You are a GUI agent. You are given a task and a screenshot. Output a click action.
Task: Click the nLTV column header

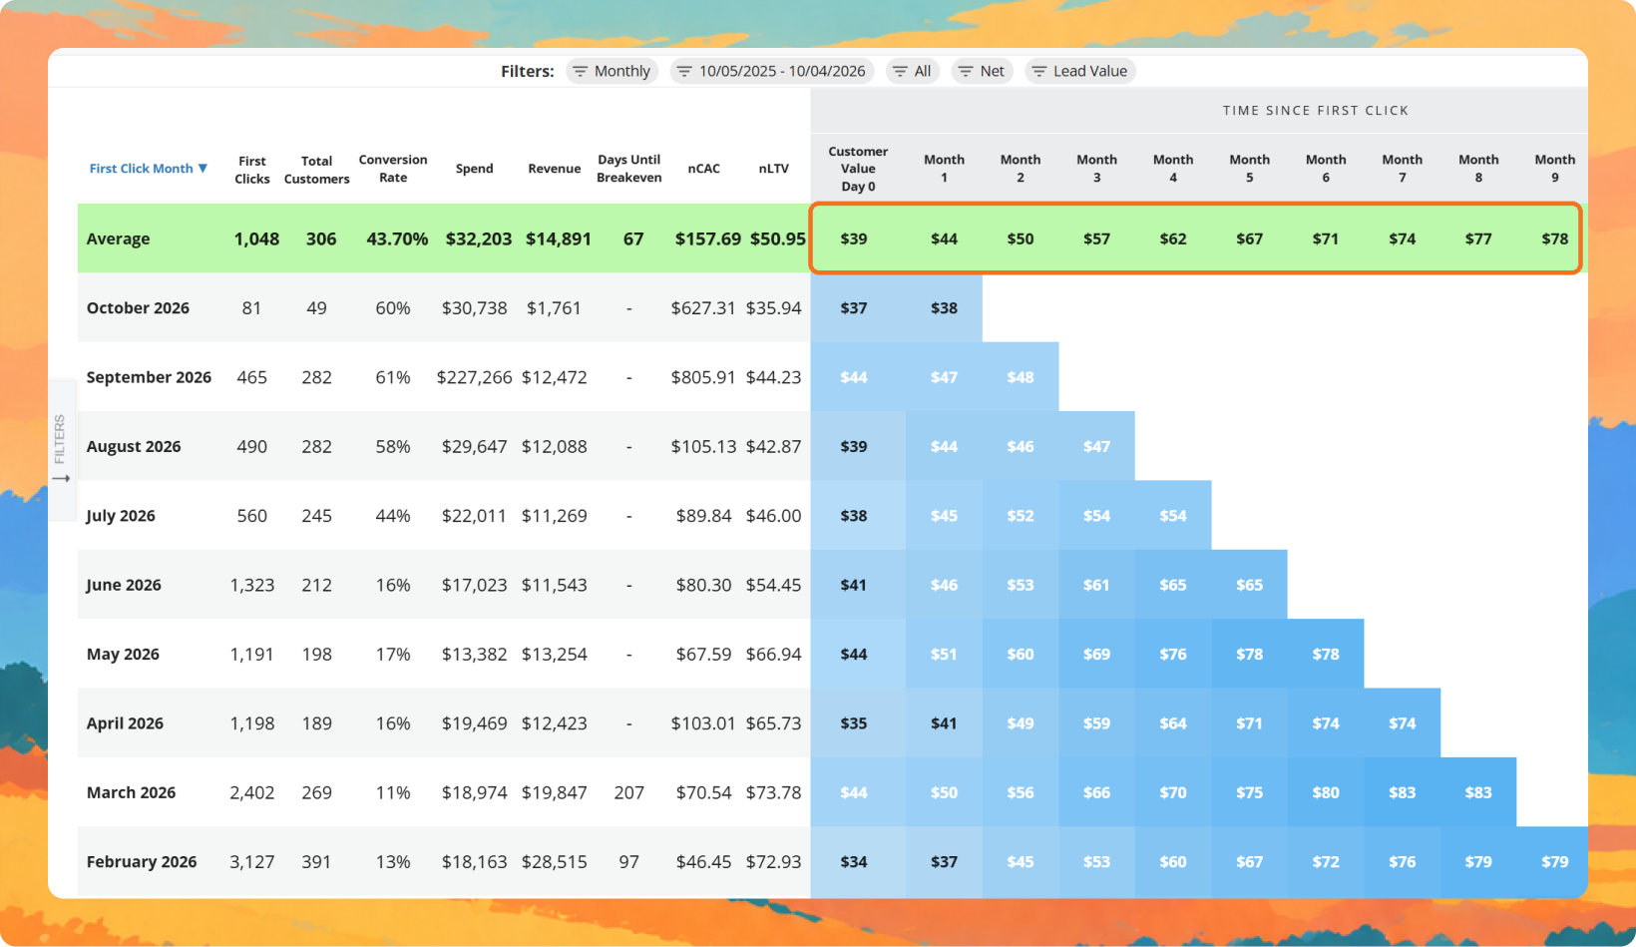[x=774, y=169]
